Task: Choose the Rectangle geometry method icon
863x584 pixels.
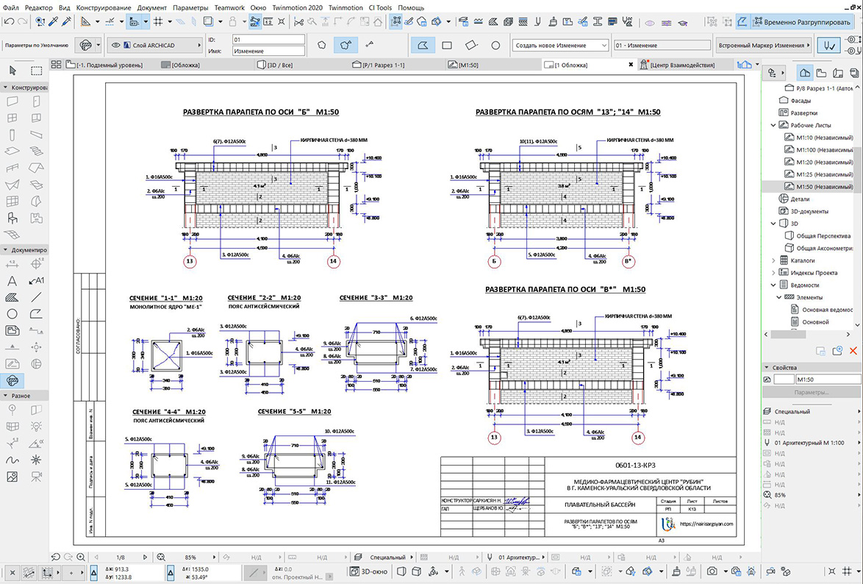Action: point(447,45)
